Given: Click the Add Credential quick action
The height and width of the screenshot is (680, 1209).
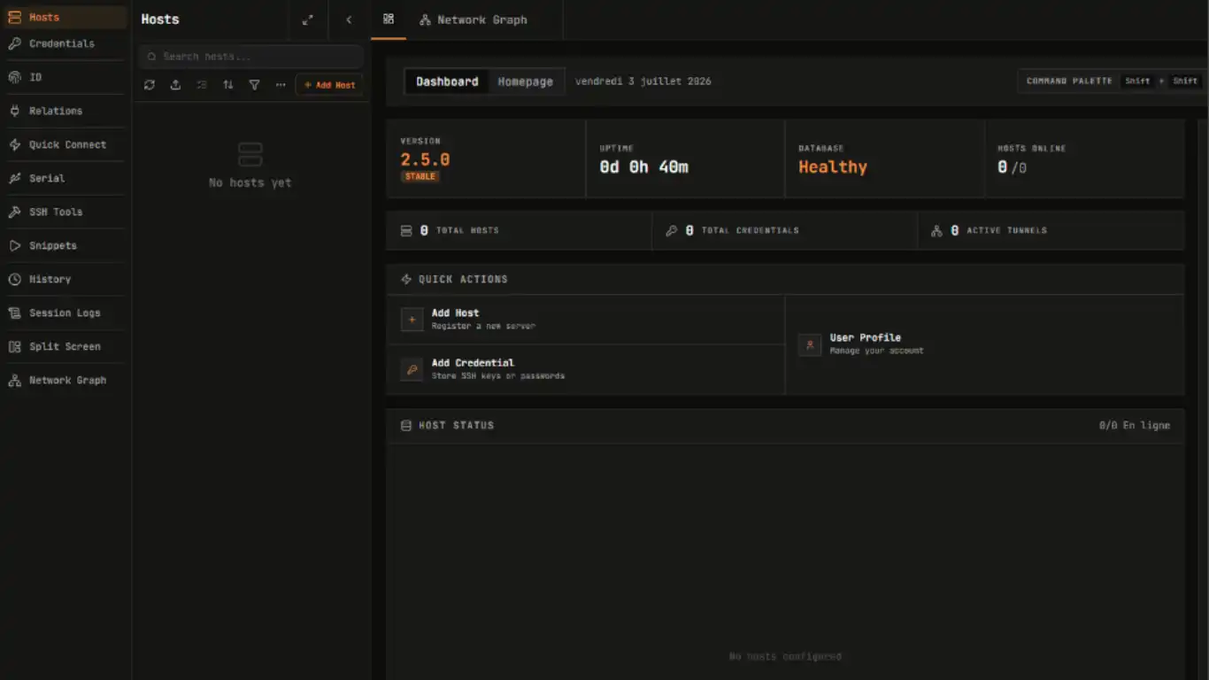Looking at the screenshot, I should 586,369.
